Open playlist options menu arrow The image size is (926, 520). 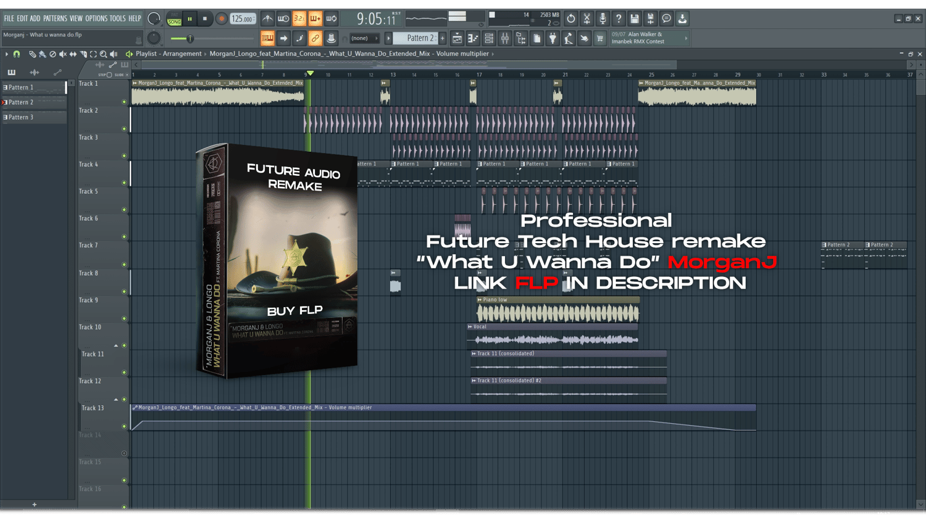(x=6, y=54)
